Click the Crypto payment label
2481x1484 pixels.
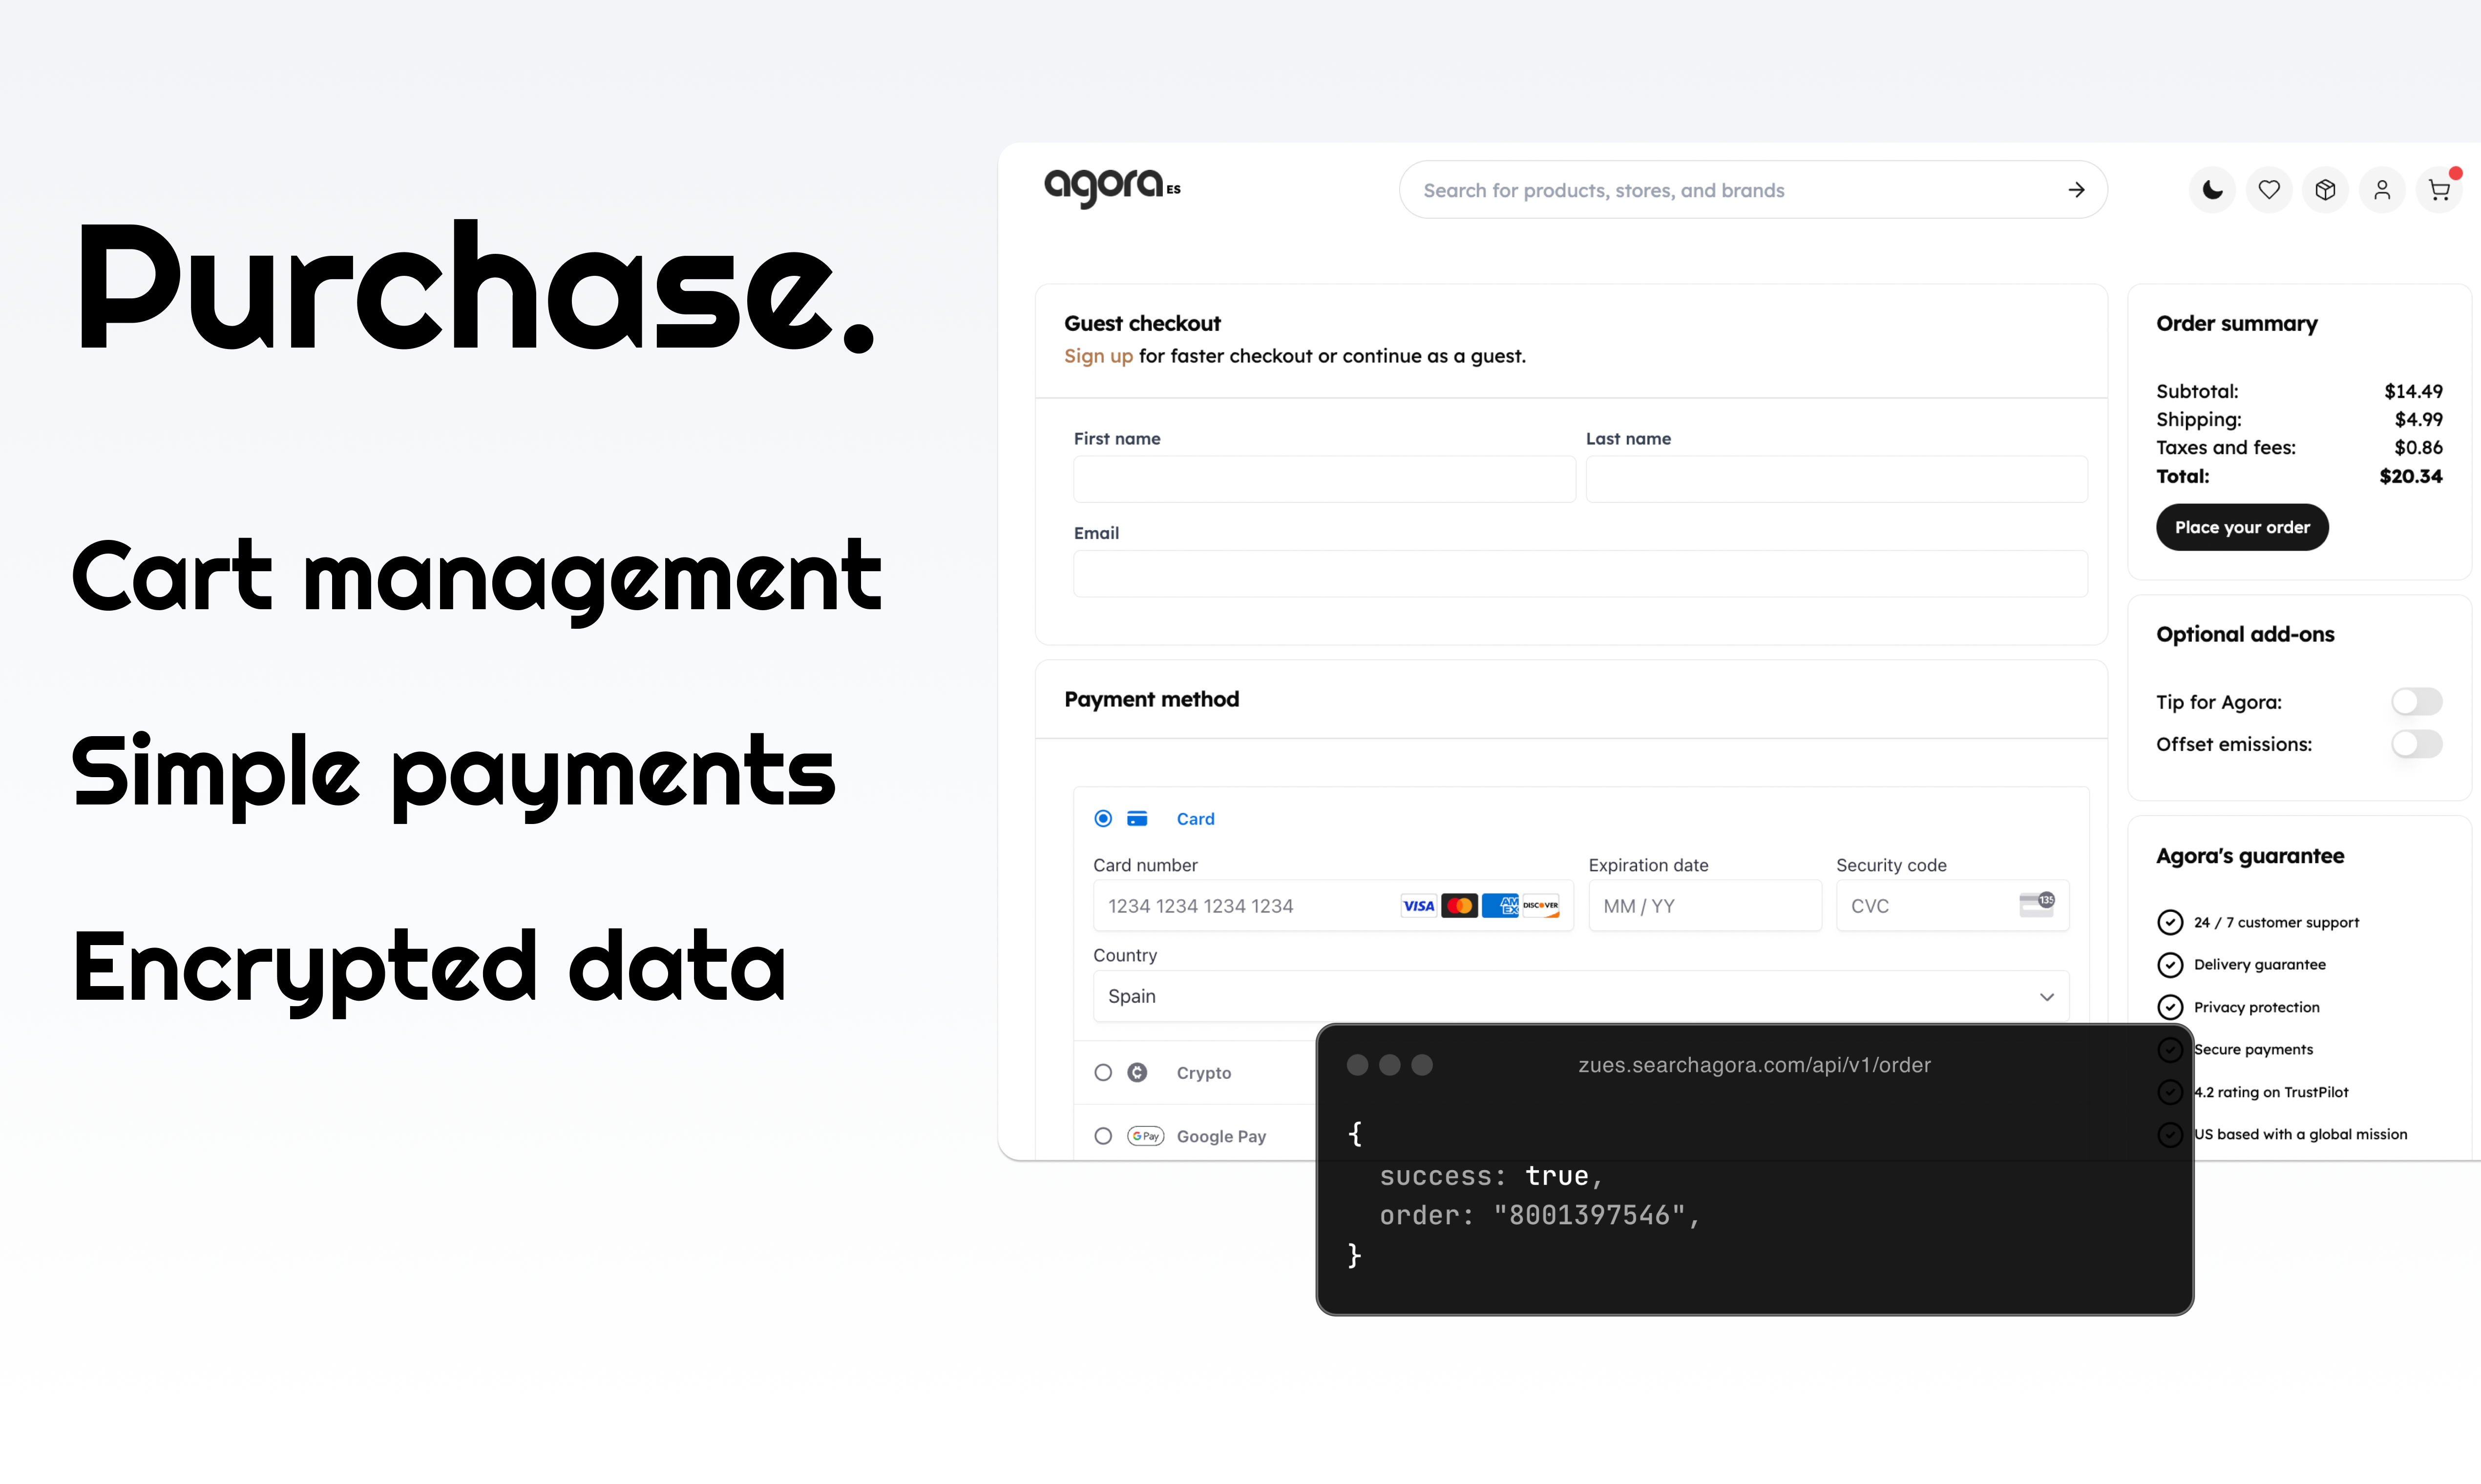(x=1203, y=1073)
